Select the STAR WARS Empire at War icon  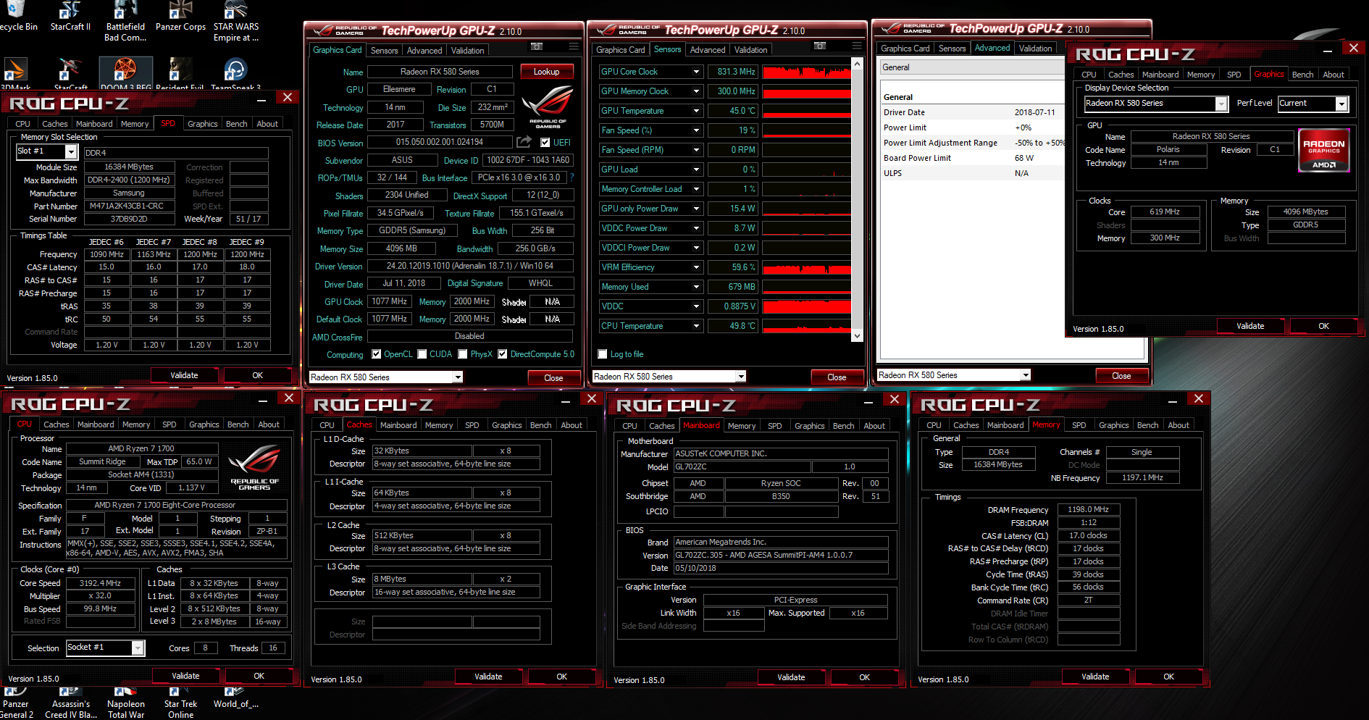[x=235, y=20]
